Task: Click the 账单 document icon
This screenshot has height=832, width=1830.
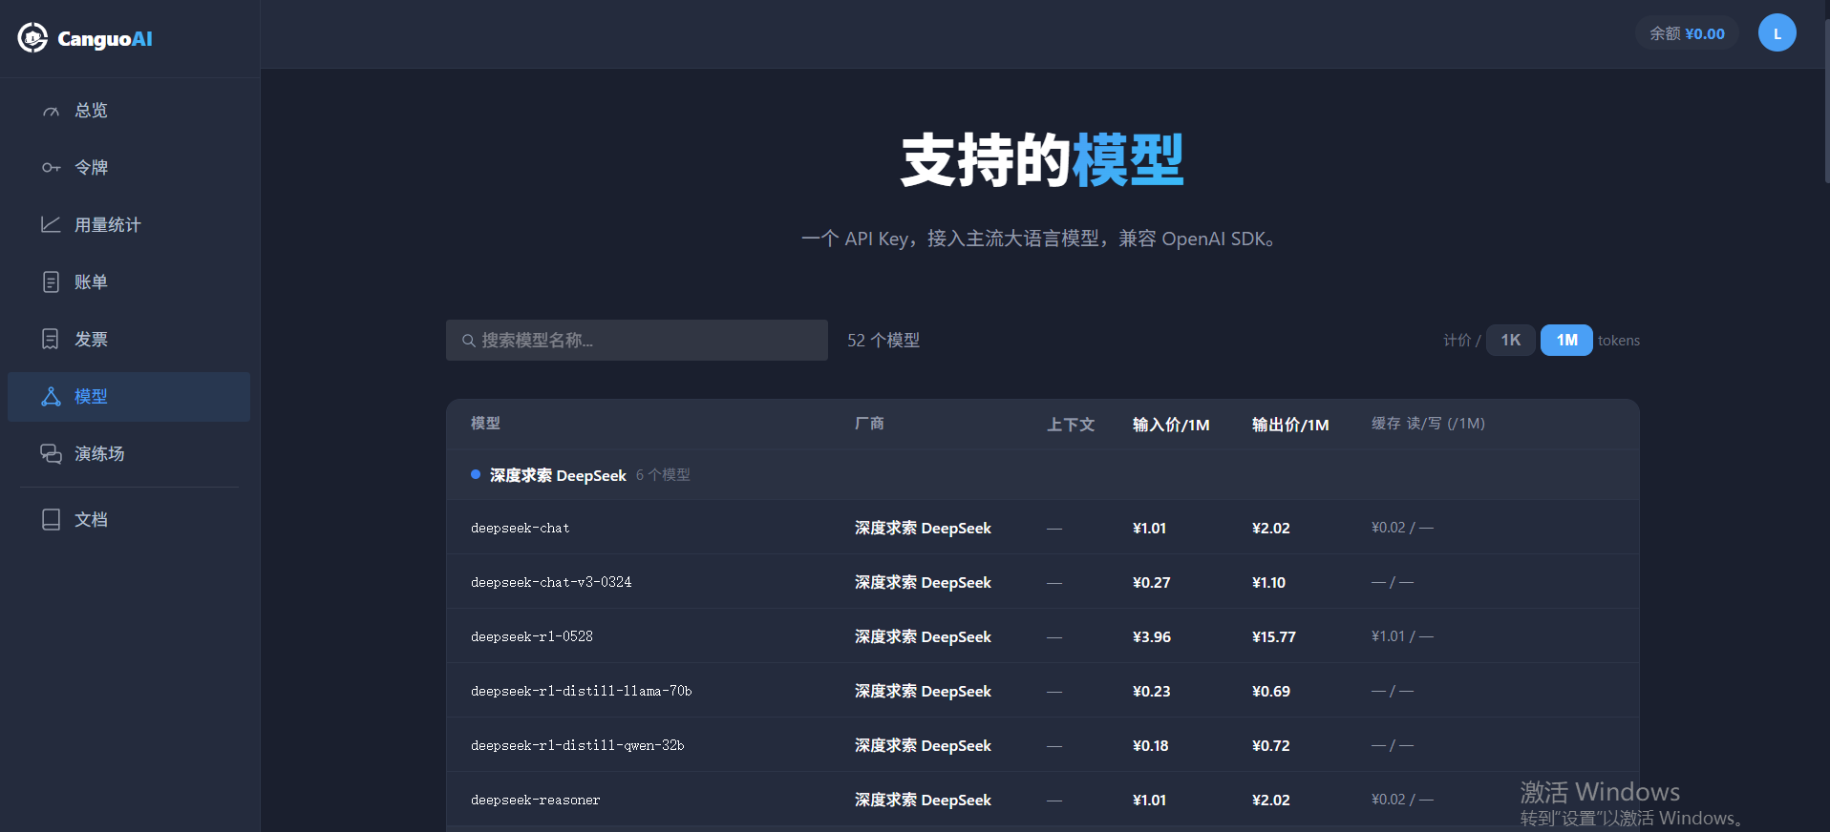Action: click(x=51, y=282)
